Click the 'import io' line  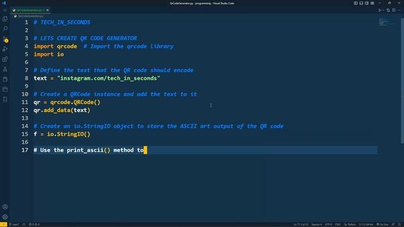(x=49, y=54)
